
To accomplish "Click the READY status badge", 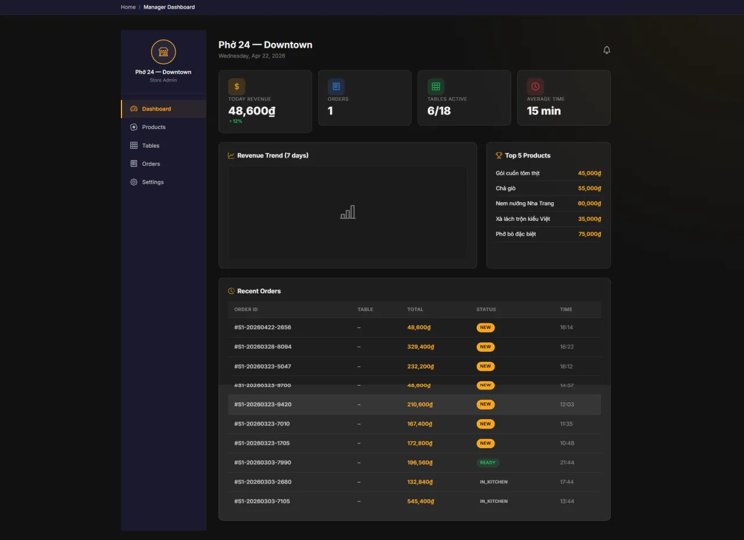I will (x=488, y=463).
